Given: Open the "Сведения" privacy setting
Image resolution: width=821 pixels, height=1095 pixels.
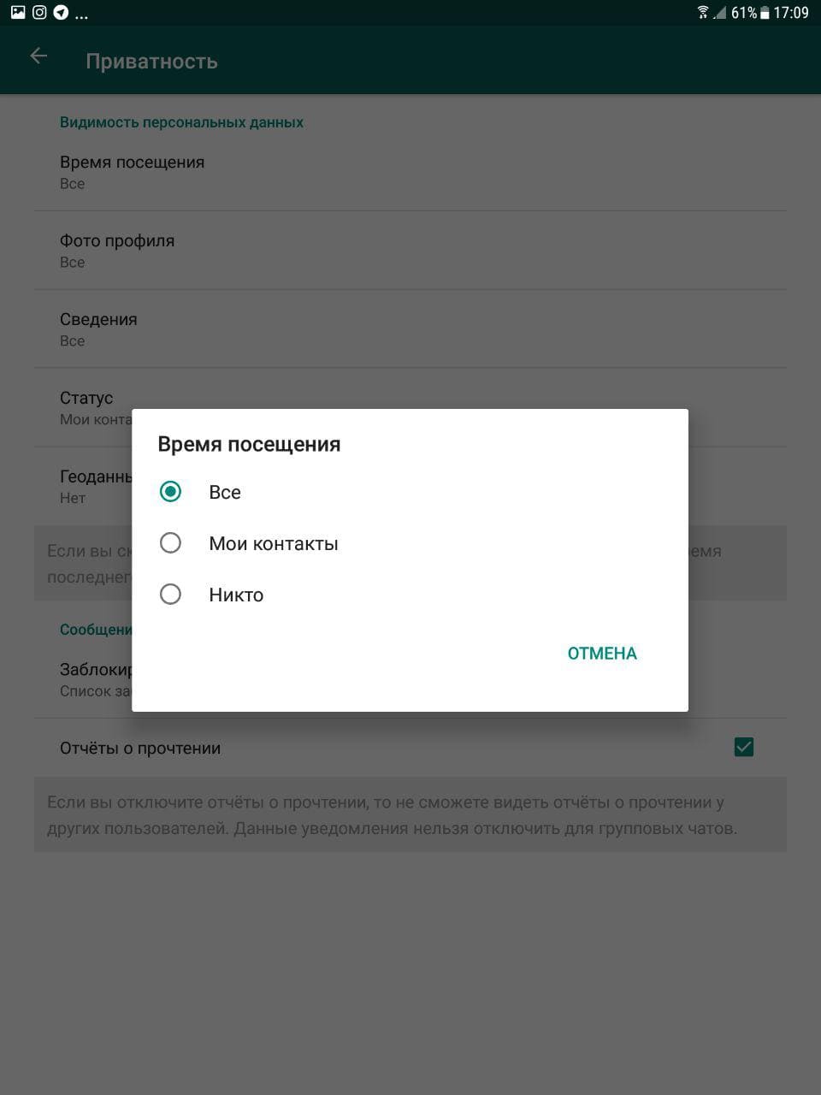Looking at the screenshot, I should pyautogui.click(x=410, y=329).
